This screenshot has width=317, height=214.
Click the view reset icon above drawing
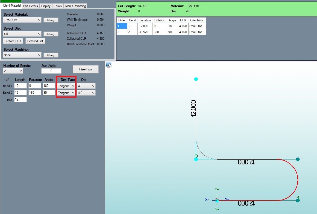tap(108, 65)
